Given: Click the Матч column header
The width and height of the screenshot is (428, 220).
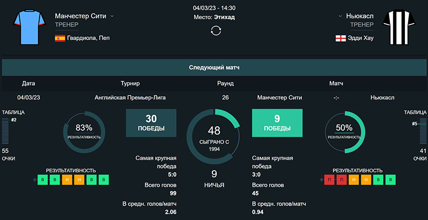Looking at the screenshot, I should (x=337, y=84).
